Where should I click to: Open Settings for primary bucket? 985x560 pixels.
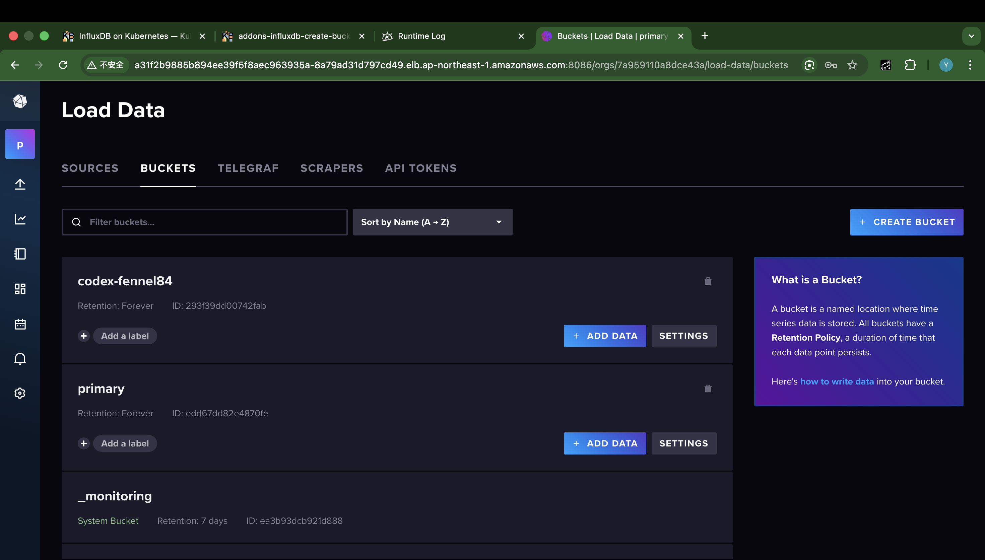click(x=683, y=443)
